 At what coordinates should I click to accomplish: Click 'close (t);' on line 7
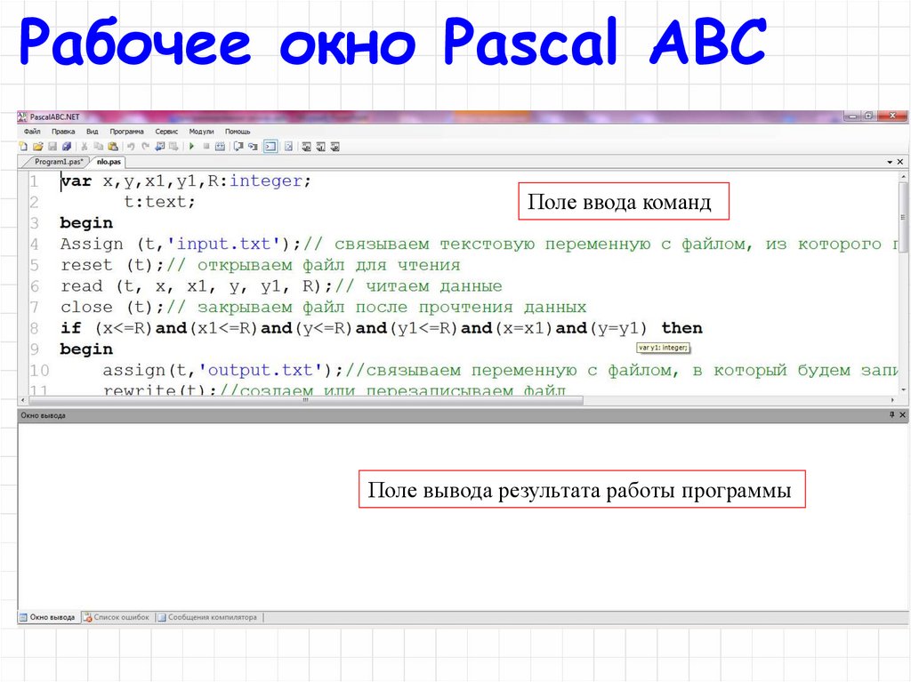click(x=113, y=307)
